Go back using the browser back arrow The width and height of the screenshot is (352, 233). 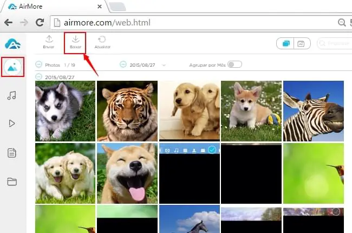coord(8,22)
